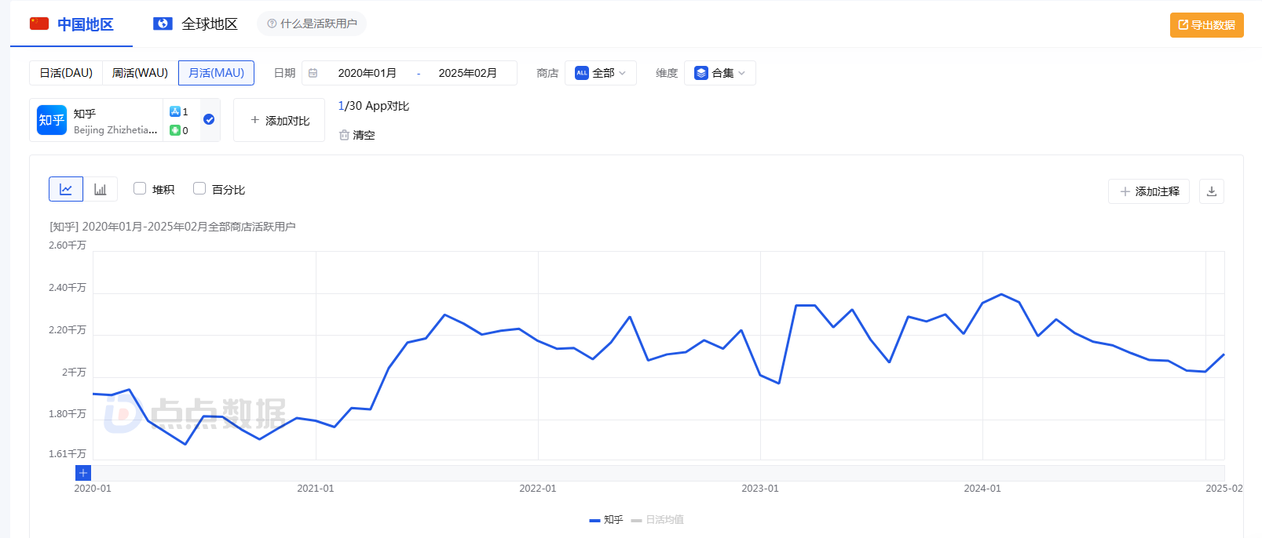1262x538 pixels.
Task: Switch to the 全球地区 tab
Action: (x=196, y=24)
